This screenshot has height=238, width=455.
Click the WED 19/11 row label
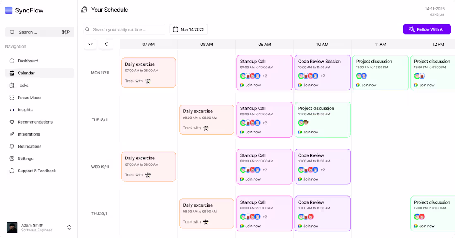click(100, 167)
